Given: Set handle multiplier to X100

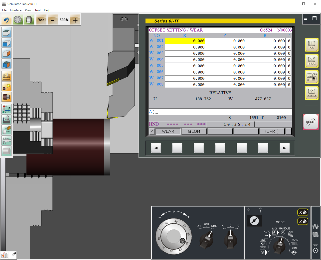Looking at the screenshot, I should [x=214, y=226].
